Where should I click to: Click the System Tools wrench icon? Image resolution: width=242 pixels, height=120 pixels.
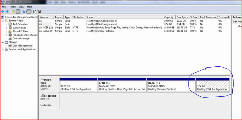(6, 21)
